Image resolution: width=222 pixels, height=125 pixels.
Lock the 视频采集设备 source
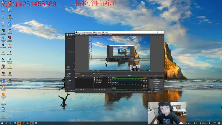point(110,81)
